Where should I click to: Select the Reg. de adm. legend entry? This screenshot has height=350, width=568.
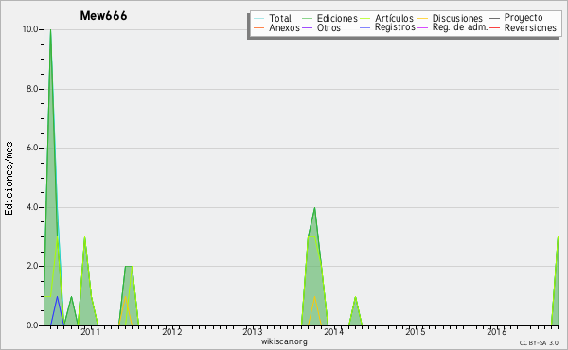click(453, 27)
